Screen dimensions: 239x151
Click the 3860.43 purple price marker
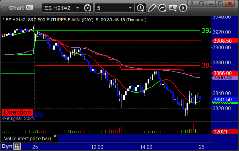coord(225,78)
